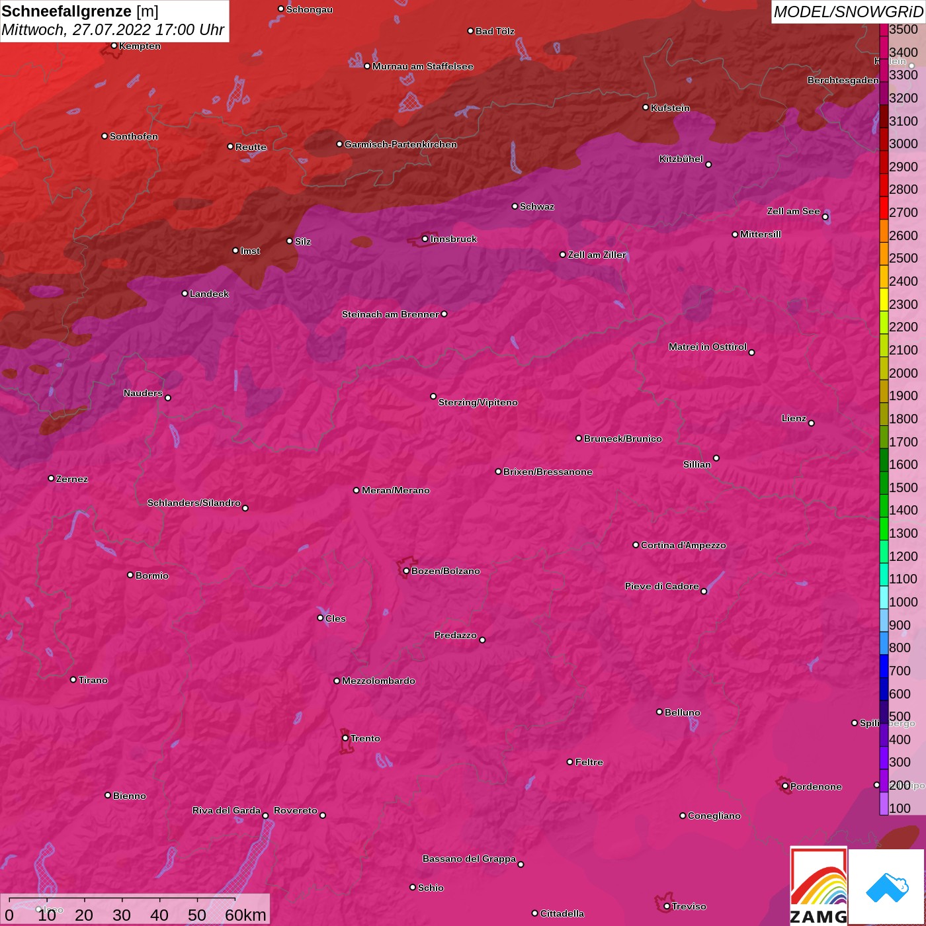Click the blue house logo icon

pyautogui.click(x=886, y=887)
